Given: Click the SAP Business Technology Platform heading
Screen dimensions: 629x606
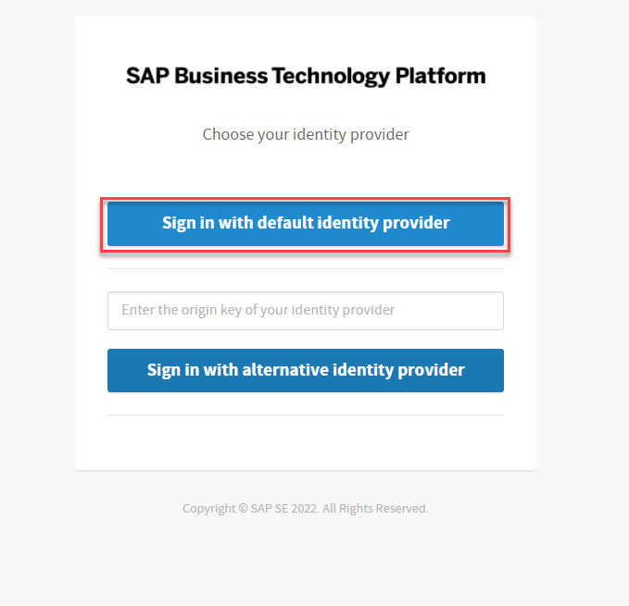Looking at the screenshot, I should click(306, 76).
